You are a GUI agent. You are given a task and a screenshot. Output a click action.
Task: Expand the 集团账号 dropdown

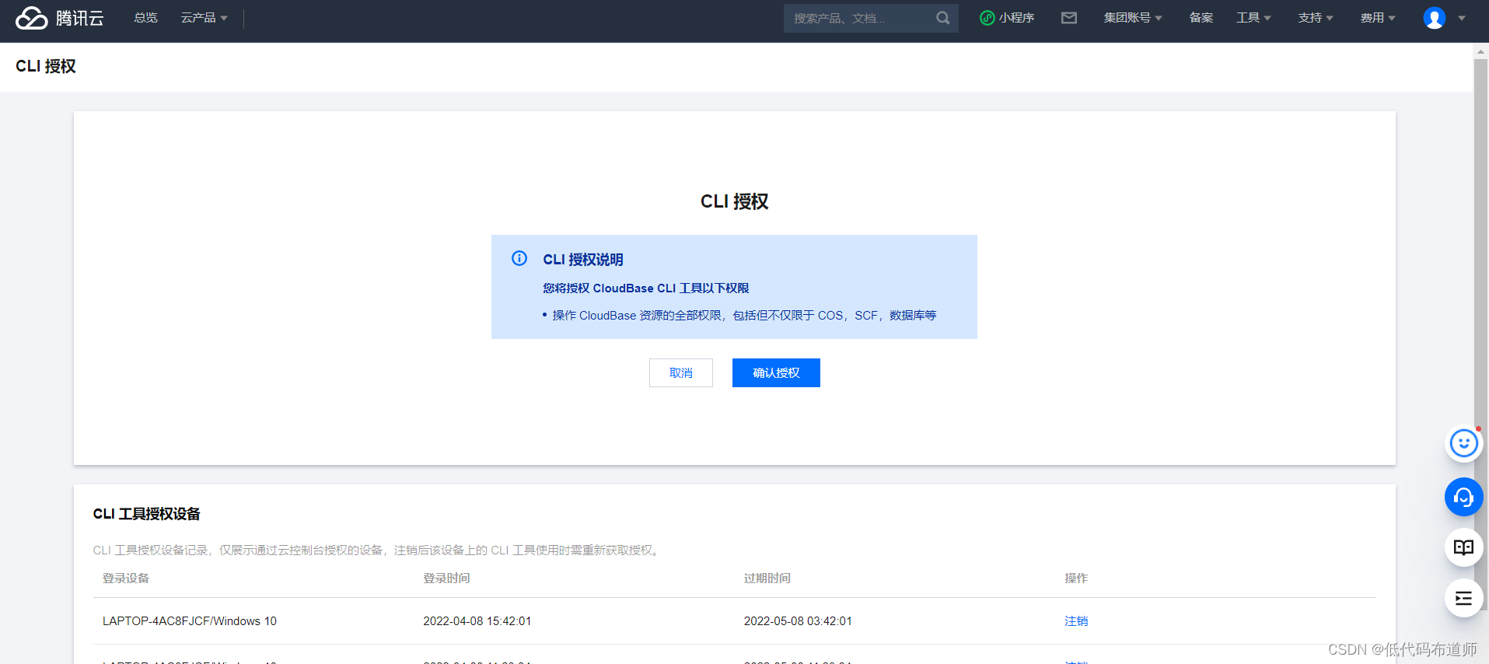tap(1133, 18)
